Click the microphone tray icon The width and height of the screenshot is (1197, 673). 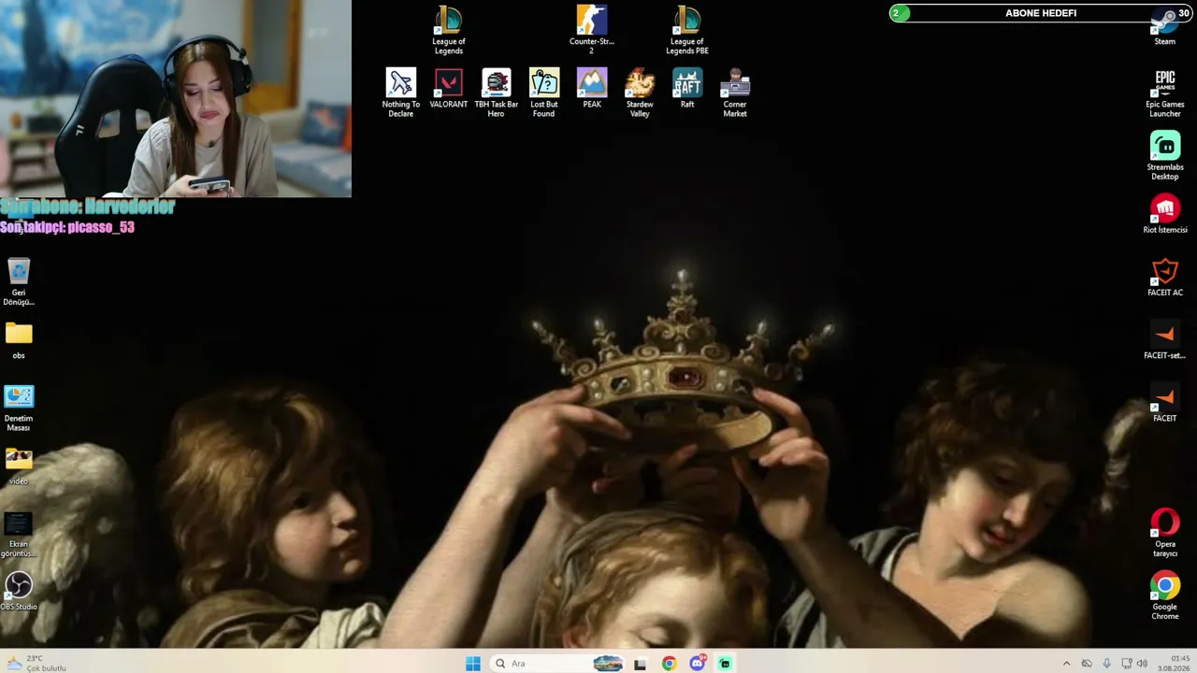pos(1107,664)
